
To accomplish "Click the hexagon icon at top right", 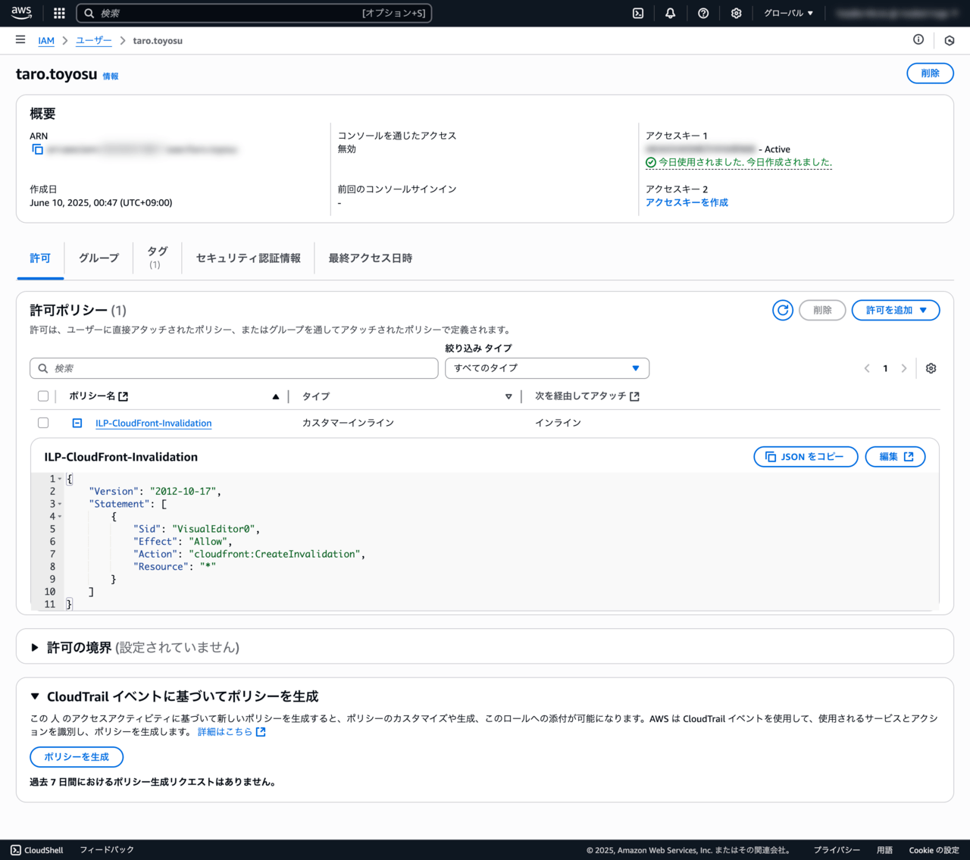I will point(950,40).
